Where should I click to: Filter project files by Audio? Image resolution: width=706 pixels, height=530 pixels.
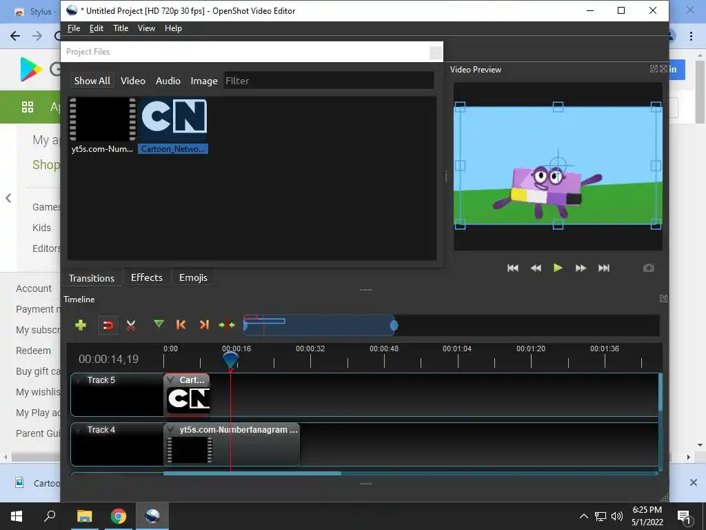(168, 81)
